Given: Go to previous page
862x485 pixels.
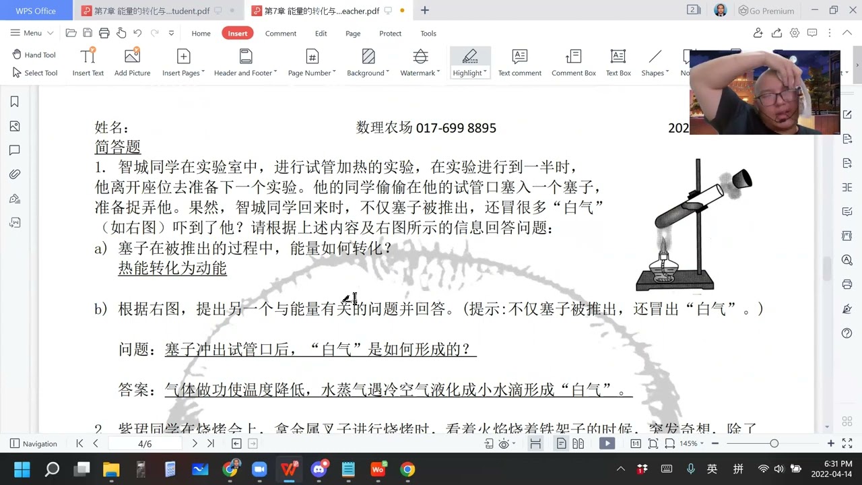Looking at the screenshot, I should [96, 443].
